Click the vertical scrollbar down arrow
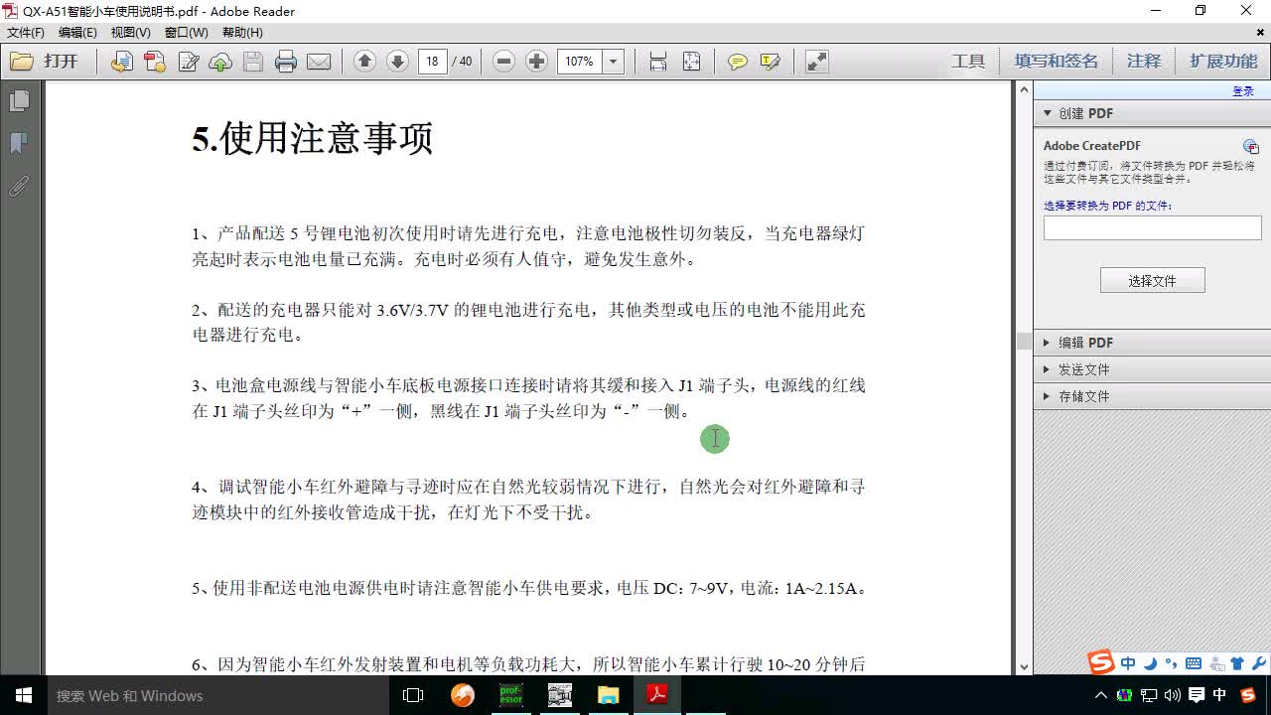This screenshot has height=715, width=1271. (1023, 667)
